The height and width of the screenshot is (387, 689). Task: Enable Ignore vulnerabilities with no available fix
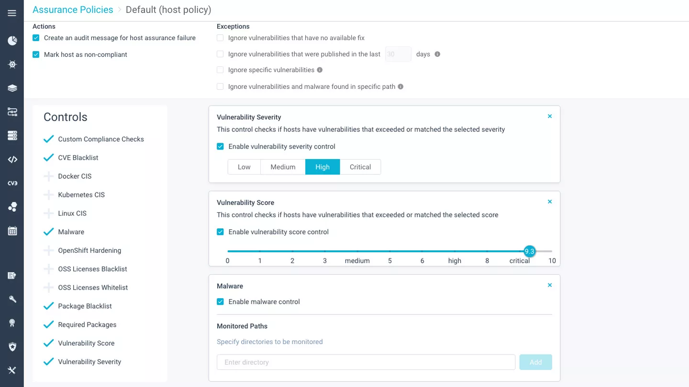point(220,38)
